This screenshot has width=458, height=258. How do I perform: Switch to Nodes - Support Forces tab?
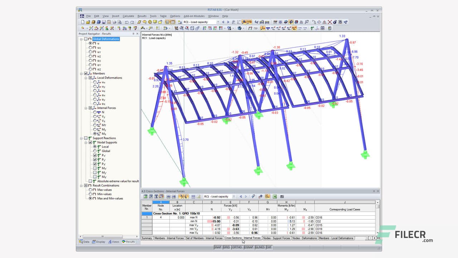point(276,238)
